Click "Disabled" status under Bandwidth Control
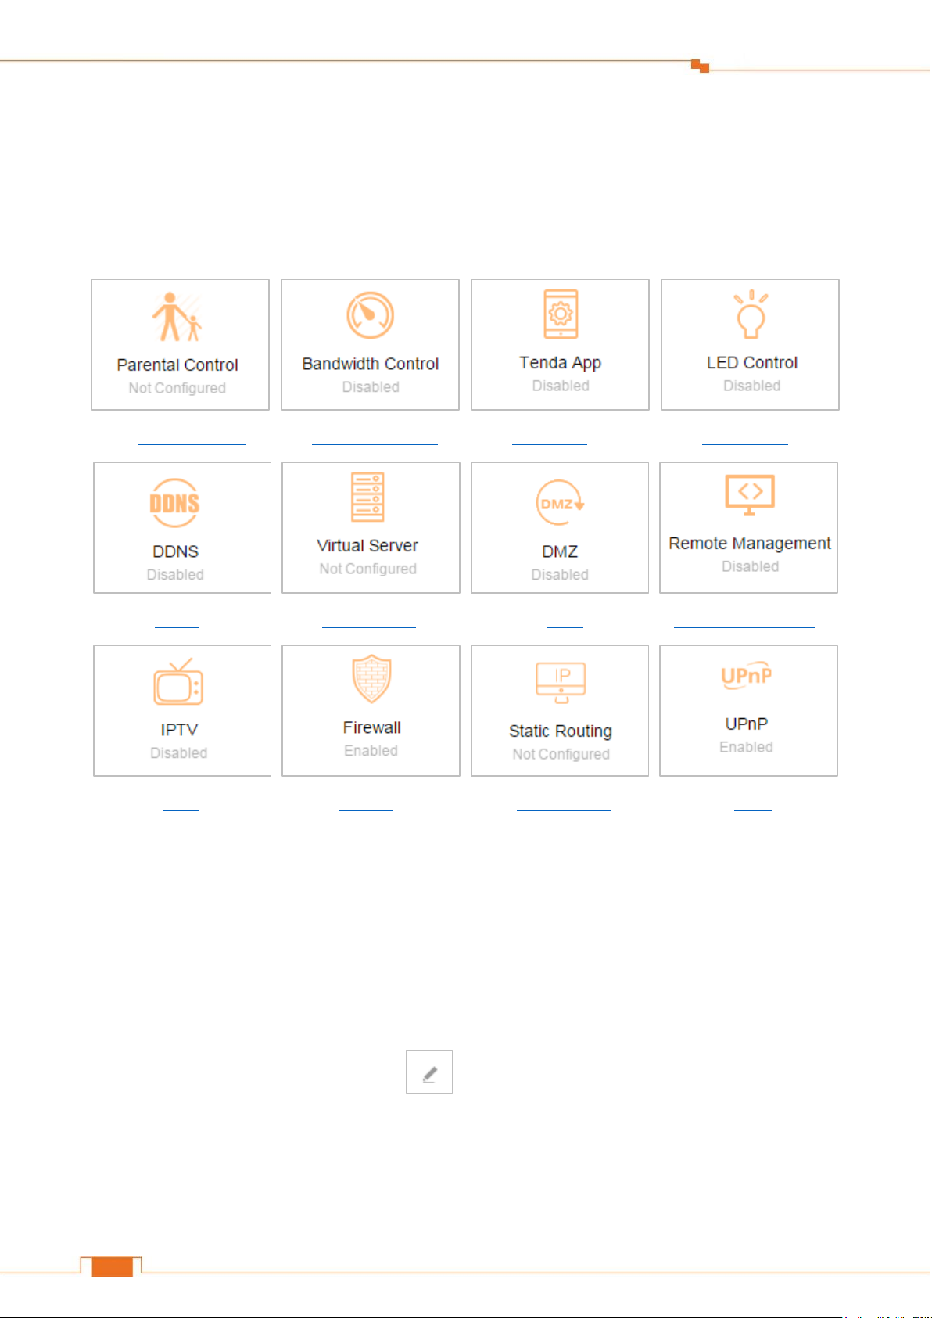 tap(371, 387)
